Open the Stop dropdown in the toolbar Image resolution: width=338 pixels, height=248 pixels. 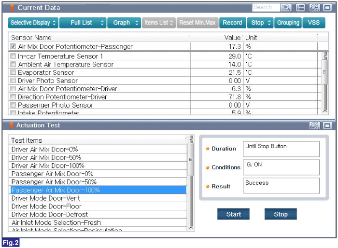[260, 23]
